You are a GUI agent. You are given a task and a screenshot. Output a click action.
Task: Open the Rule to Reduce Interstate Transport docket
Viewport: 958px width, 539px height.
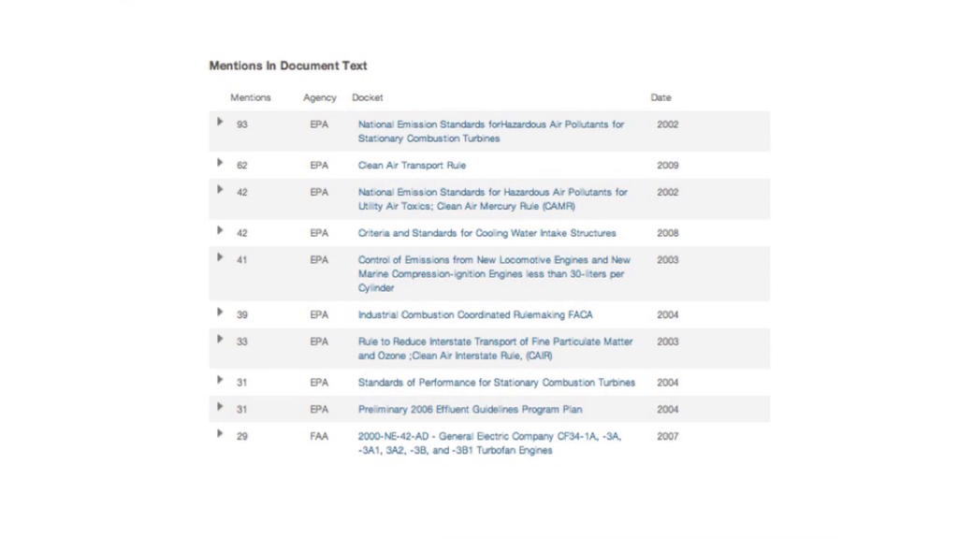click(x=496, y=349)
